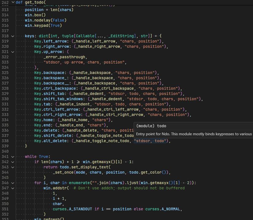Fold the Key.up_arrow tuple at line 321
Screen dimensions: 253x220
pyautogui.click(x=13, y=52)
